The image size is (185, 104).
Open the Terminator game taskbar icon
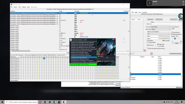tap(59, 102)
